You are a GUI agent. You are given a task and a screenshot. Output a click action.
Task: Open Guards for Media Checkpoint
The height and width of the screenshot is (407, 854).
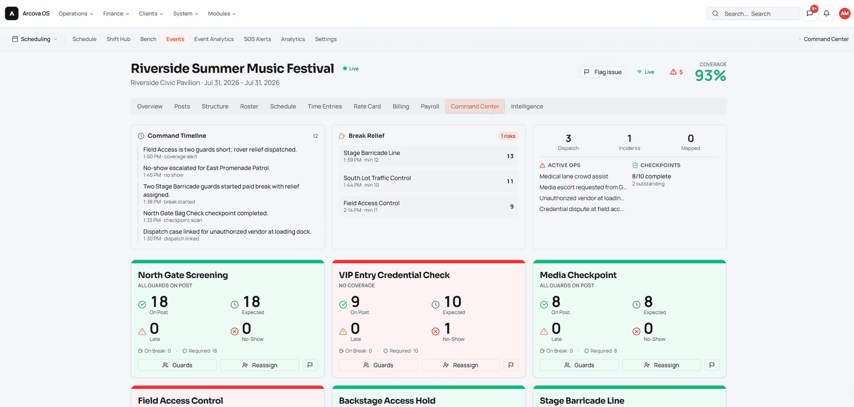(579, 365)
